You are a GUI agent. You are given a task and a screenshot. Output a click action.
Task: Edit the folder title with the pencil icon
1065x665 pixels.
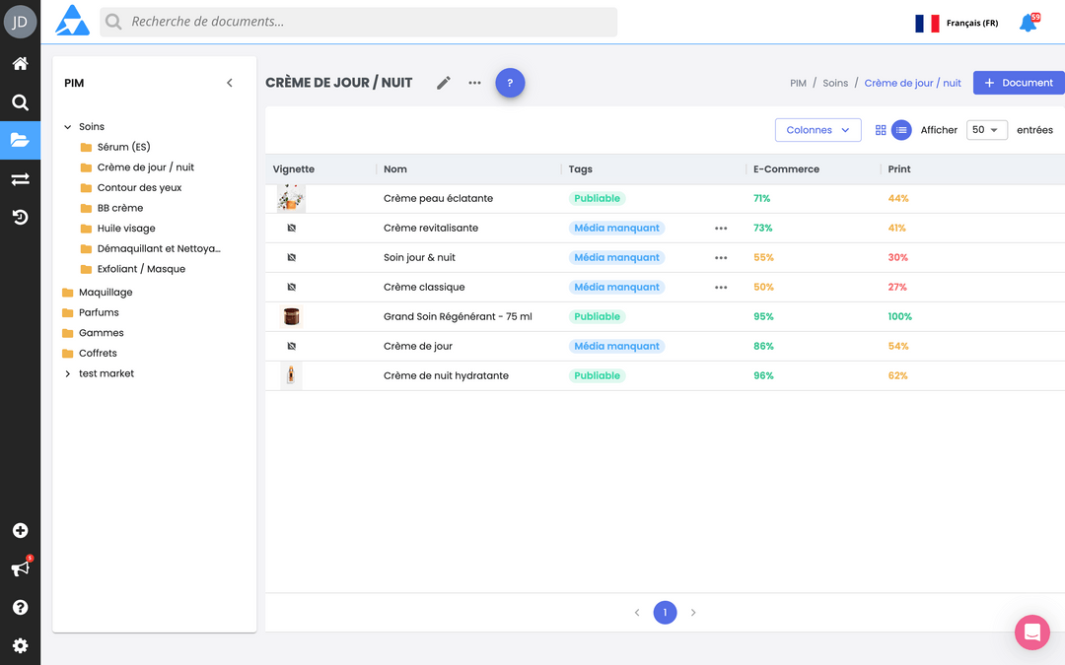click(x=443, y=83)
